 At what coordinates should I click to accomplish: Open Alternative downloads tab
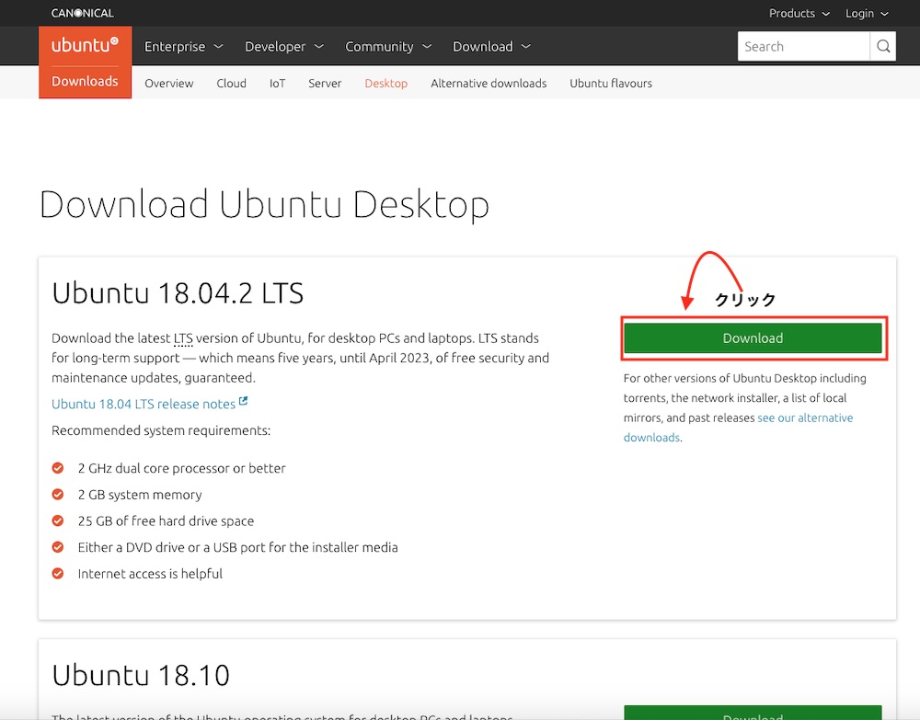489,84
